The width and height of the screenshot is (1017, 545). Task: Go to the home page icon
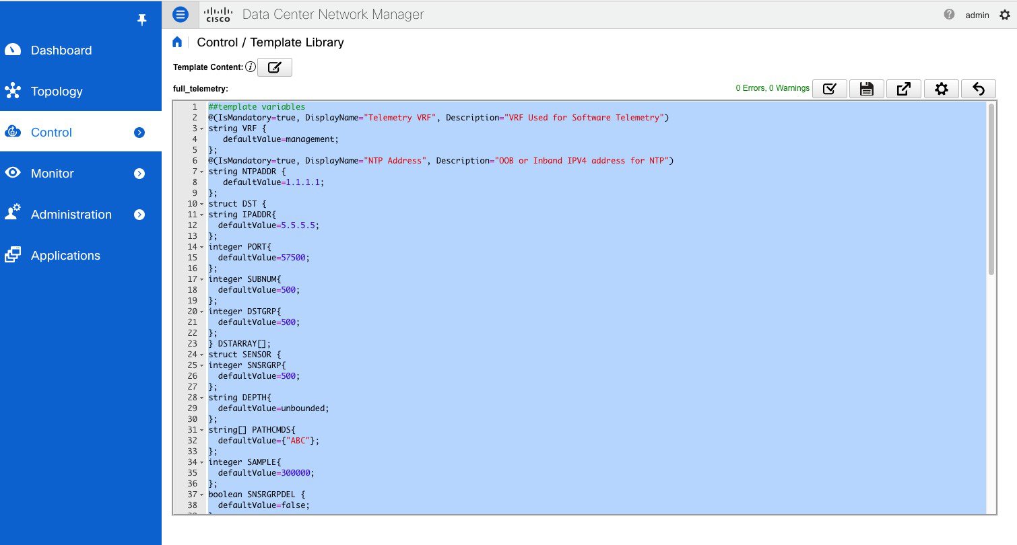(177, 42)
